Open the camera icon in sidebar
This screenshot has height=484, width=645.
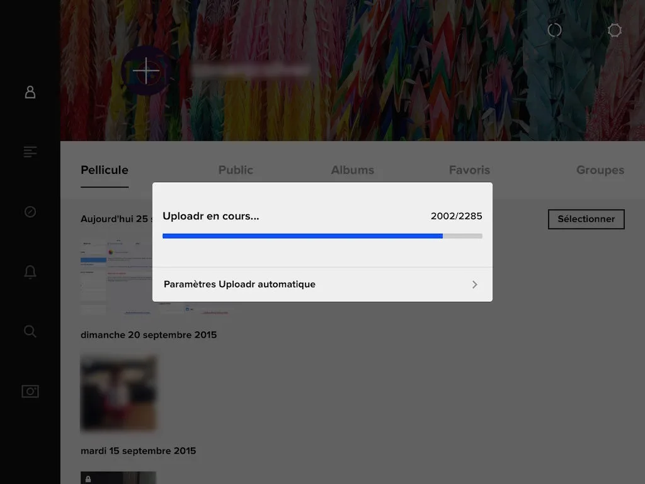pyautogui.click(x=30, y=391)
